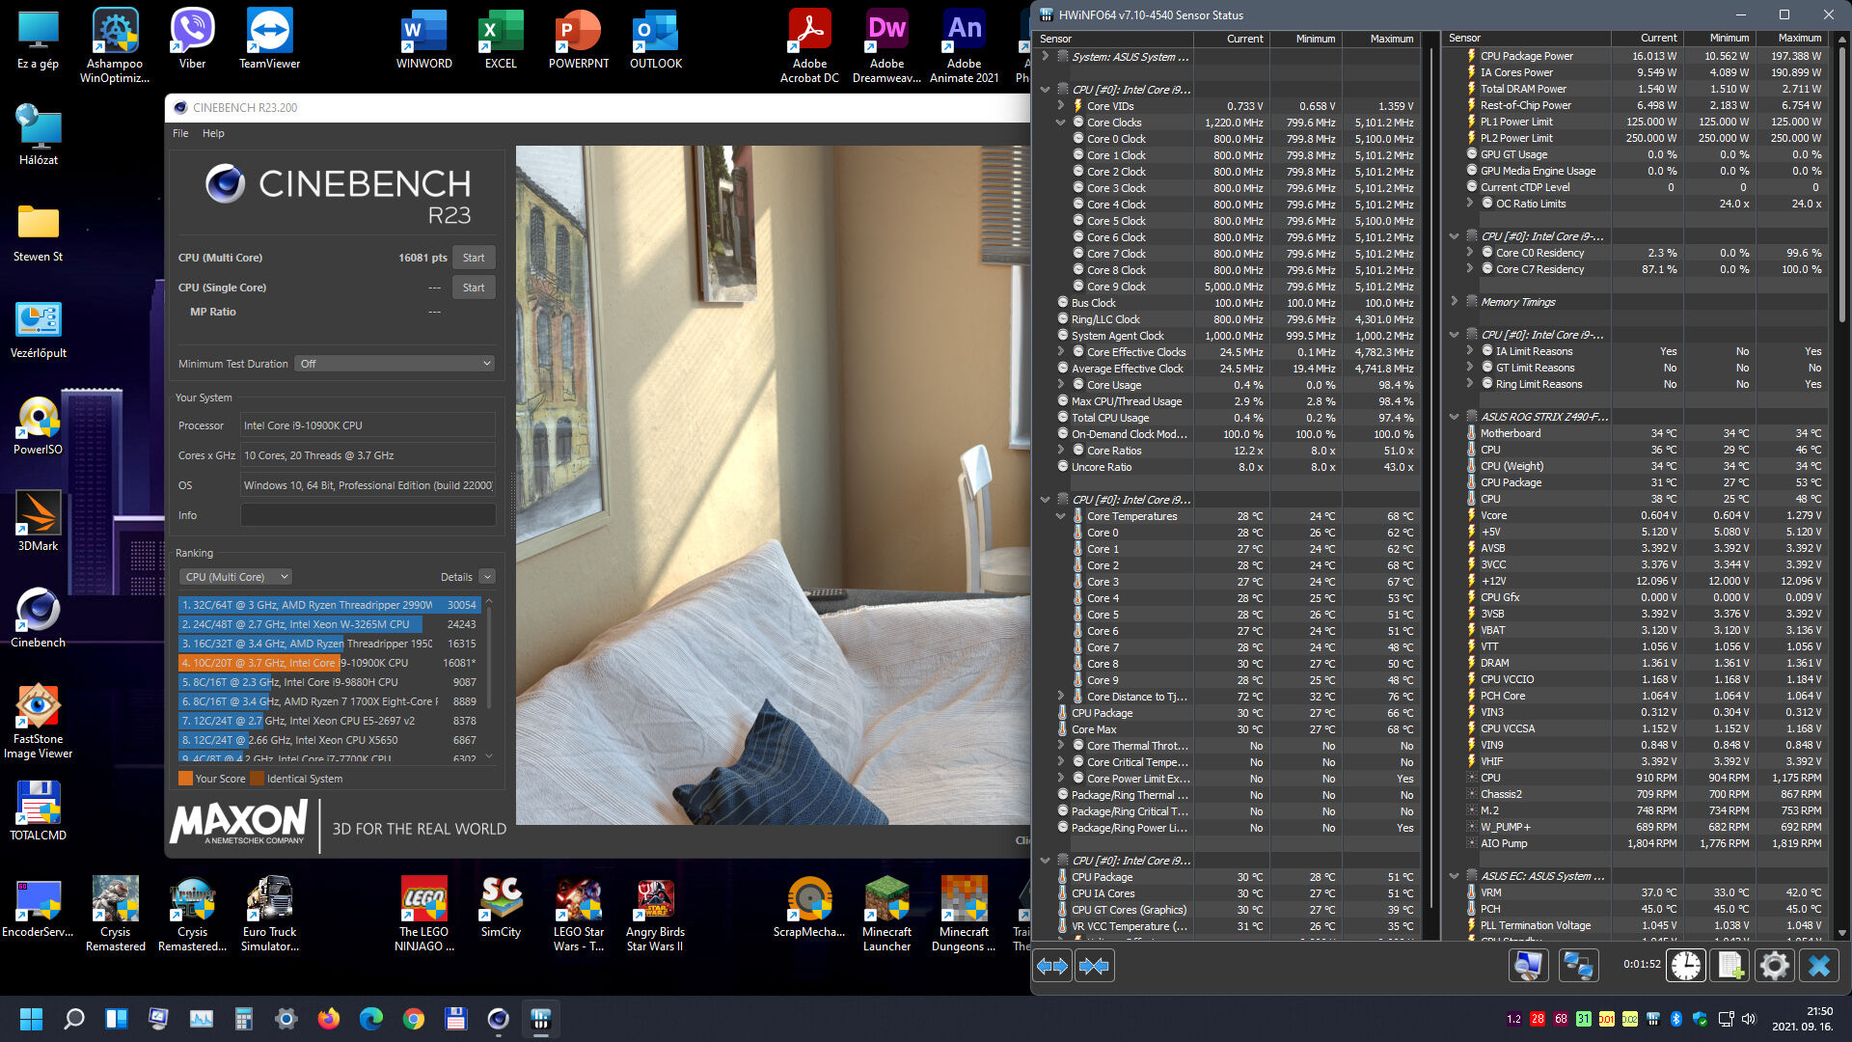Start the CPU Single Core test
Viewport: 1852px width, 1042px height.
coord(474,288)
